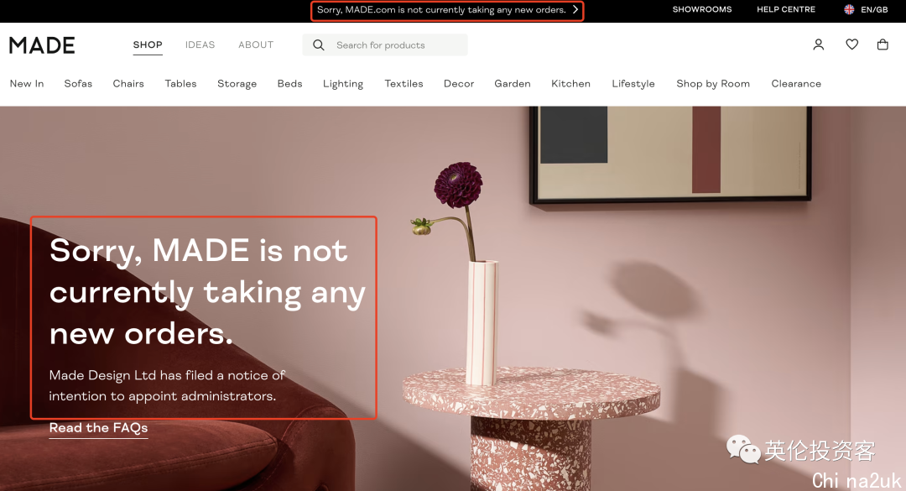This screenshot has height=491, width=906.
Task: Open the Decor category
Action: (459, 84)
